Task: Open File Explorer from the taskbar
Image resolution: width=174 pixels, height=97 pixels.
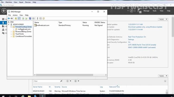Action: pos(29,96)
